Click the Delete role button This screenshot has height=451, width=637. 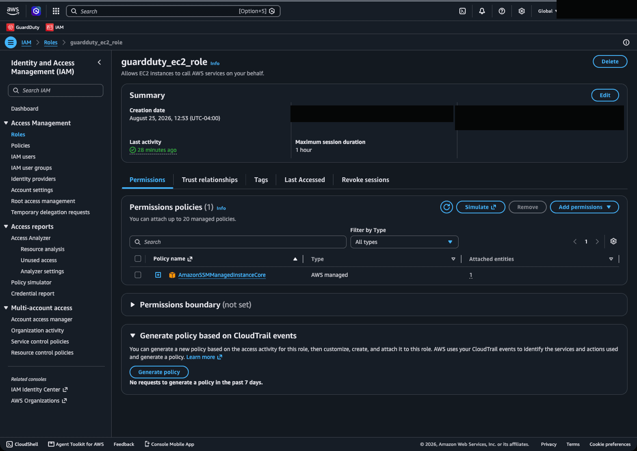(x=610, y=61)
